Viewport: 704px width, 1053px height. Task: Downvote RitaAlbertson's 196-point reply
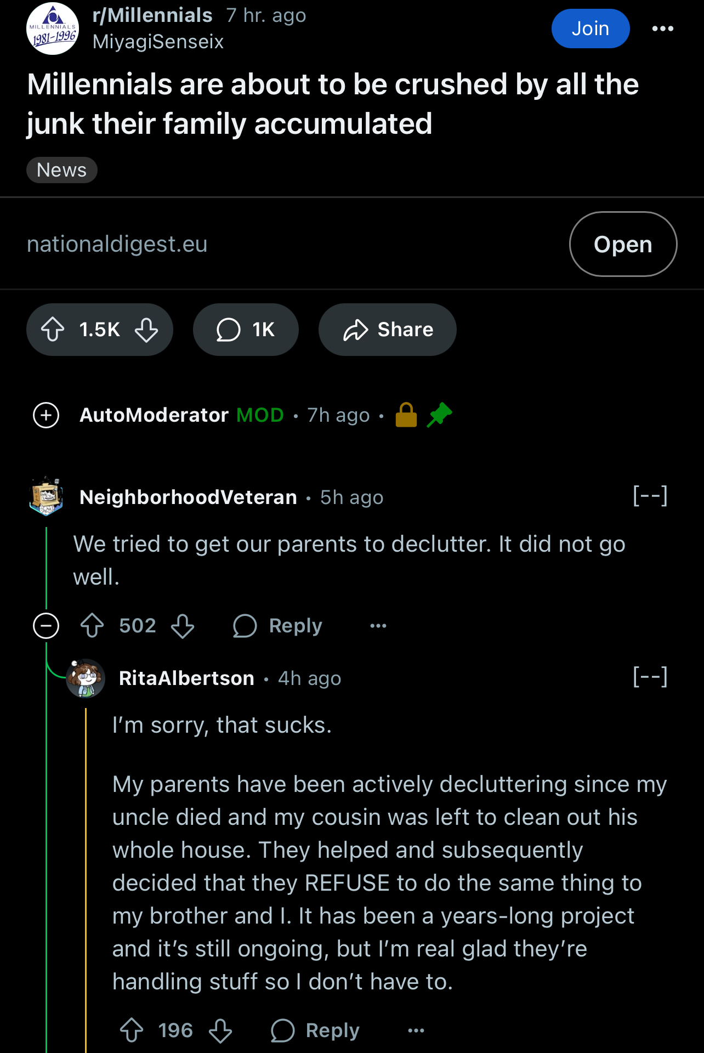(220, 1031)
